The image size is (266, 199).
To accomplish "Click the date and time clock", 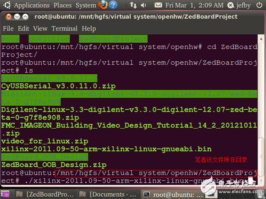I will point(197,5).
